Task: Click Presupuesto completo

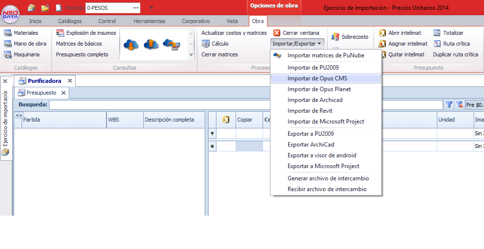Action: pyautogui.click(x=82, y=54)
